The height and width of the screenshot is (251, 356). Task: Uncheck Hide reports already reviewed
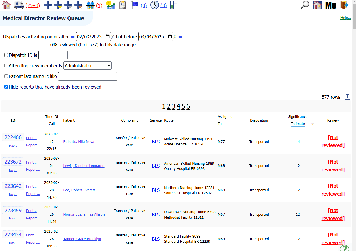(6, 87)
